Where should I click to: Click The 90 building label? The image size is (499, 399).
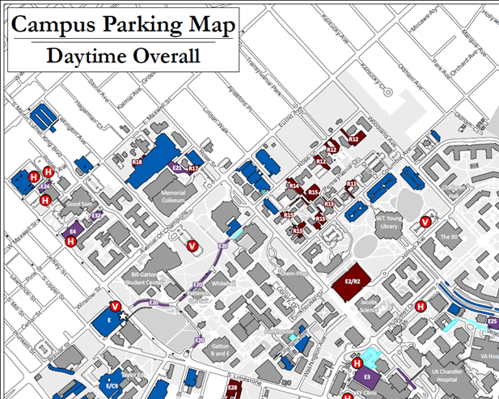[449, 236]
